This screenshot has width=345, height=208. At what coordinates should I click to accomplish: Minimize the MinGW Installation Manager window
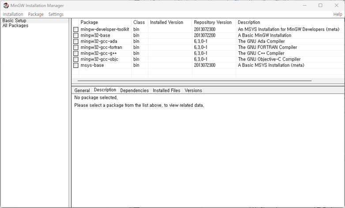[x=304, y=5]
